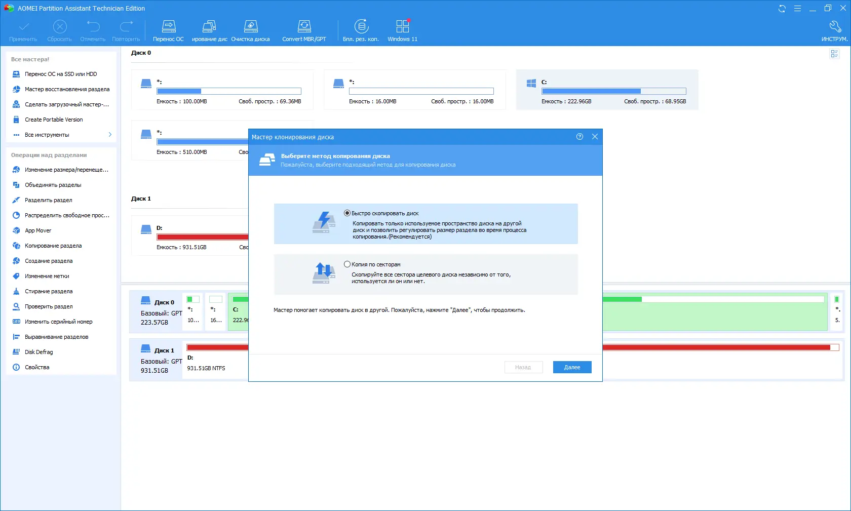Click the Отменить toolbar icon

pyautogui.click(x=92, y=30)
